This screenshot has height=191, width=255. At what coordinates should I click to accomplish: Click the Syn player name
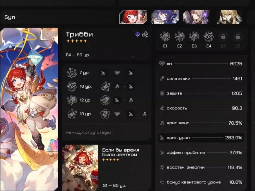coord(10,17)
